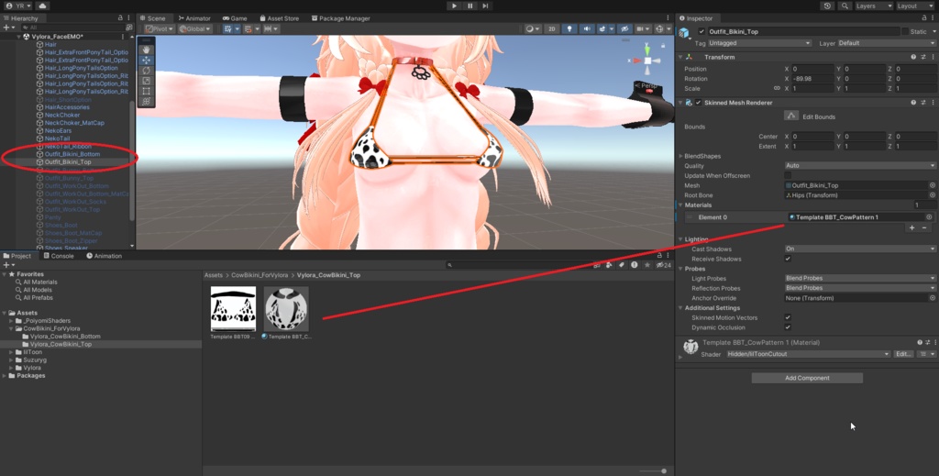The width and height of the screenshot is (939, 476).
Task: Select the Hand tool in the Scene view
Action: tap(146, 50)
